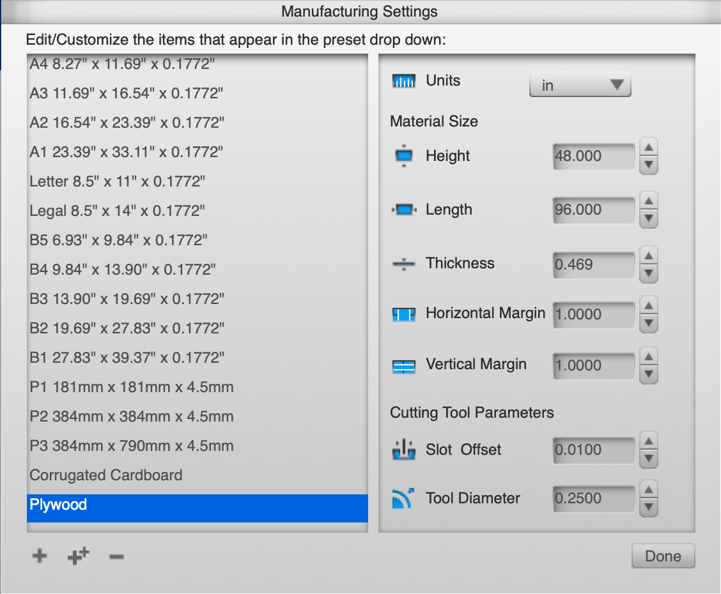Select the B2 19.69" x 27.83" preset
The height and width of the screenshot is (594, 721).
(x=198, y=328)
